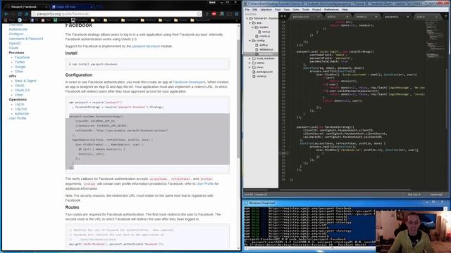Collapse the config folder
This screenshot has height=253, width=451.
[250, 41]
